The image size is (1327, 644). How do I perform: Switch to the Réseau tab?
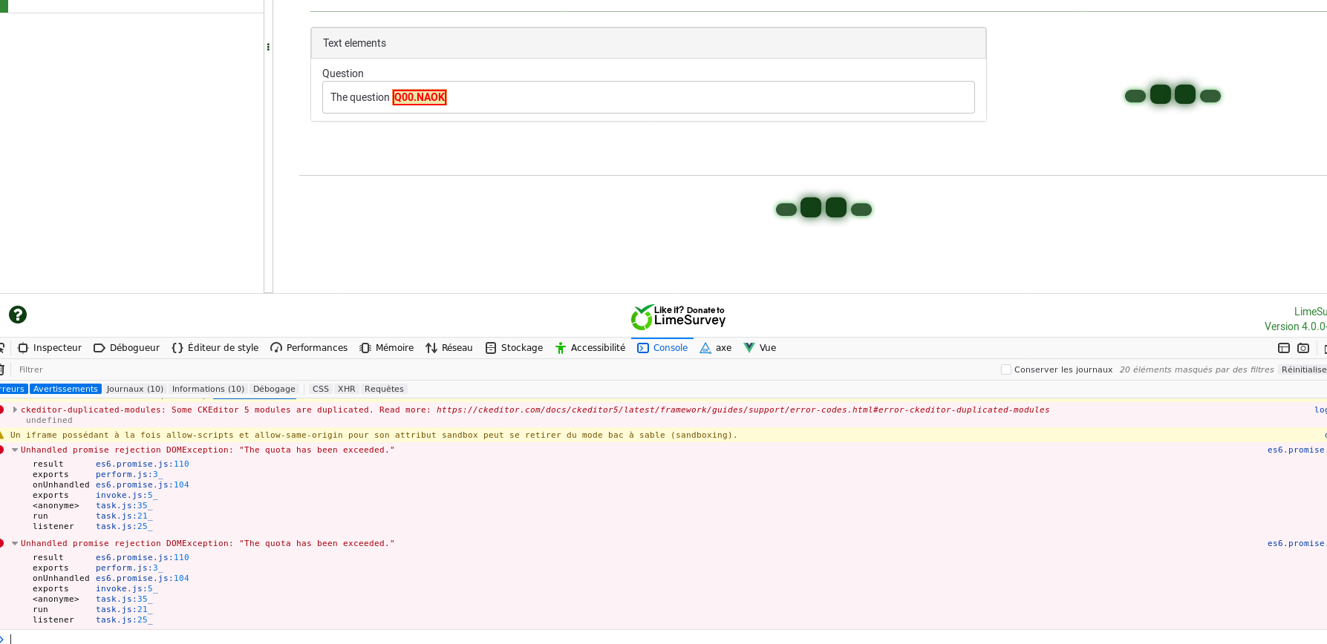(x=449, y=348)
